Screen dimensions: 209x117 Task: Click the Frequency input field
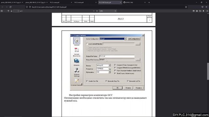point(102,69)
